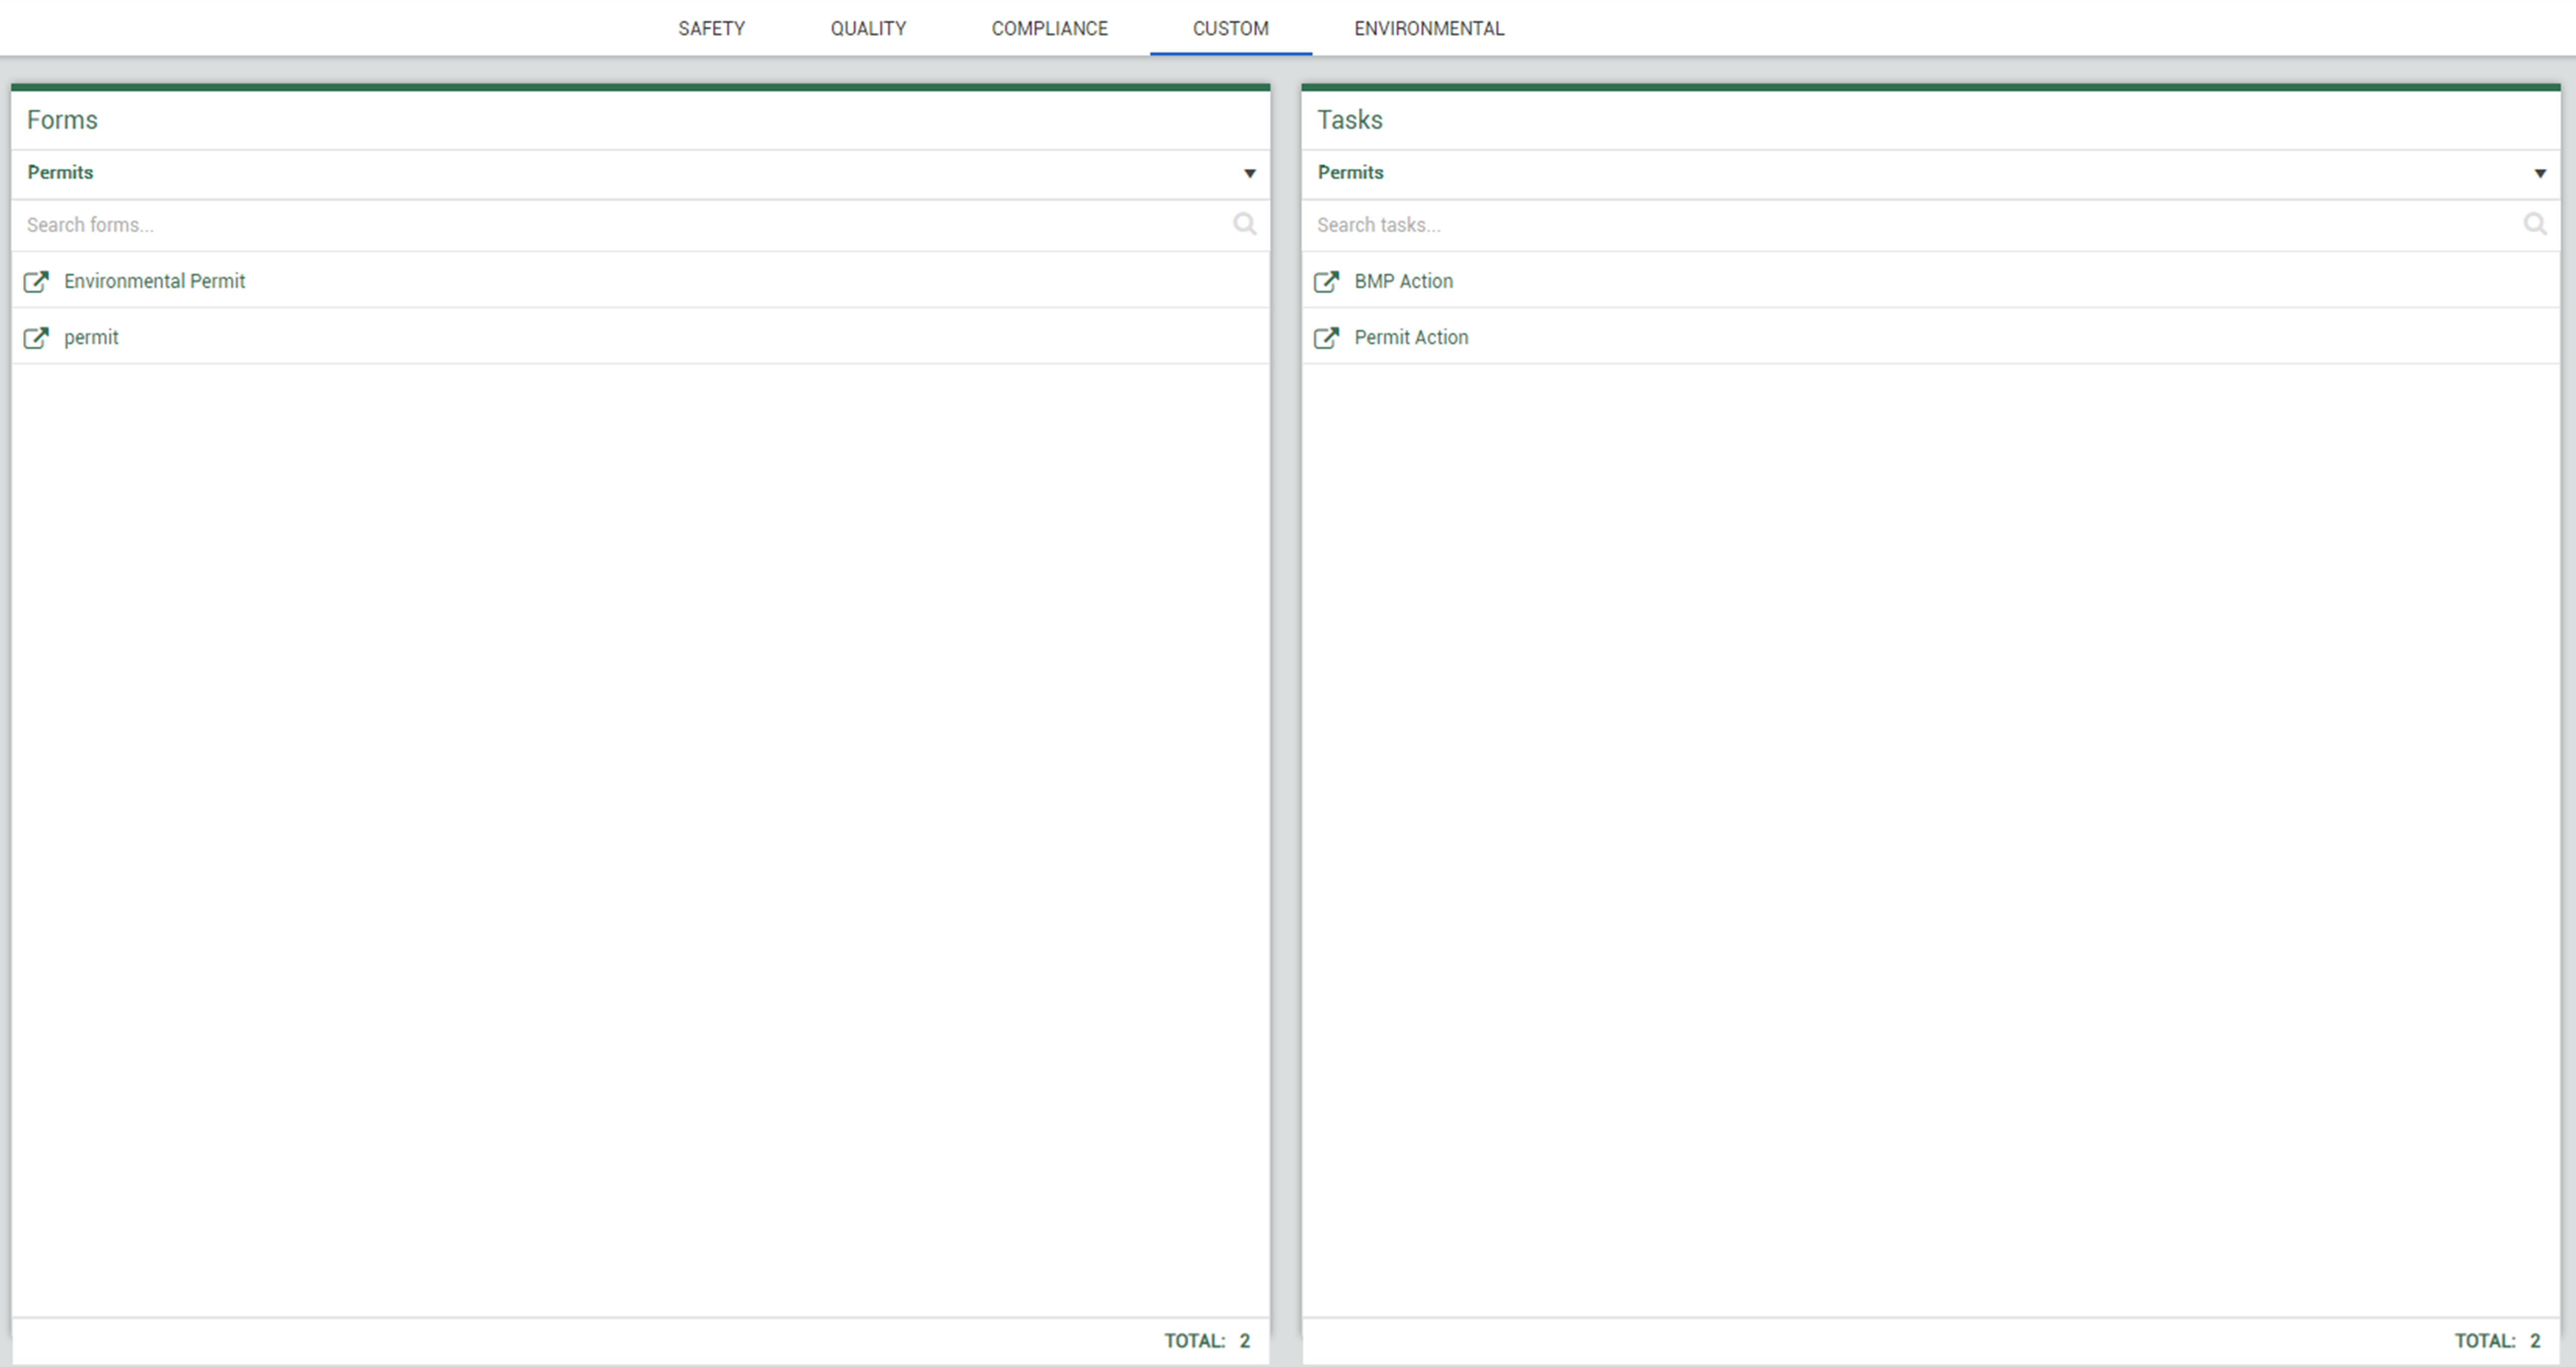
Task: Select the Custom tab
Action: (1230, 29)
